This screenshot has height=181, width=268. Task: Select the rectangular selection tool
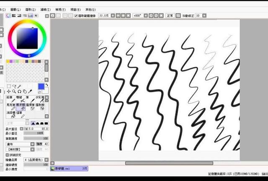[9, 86]
